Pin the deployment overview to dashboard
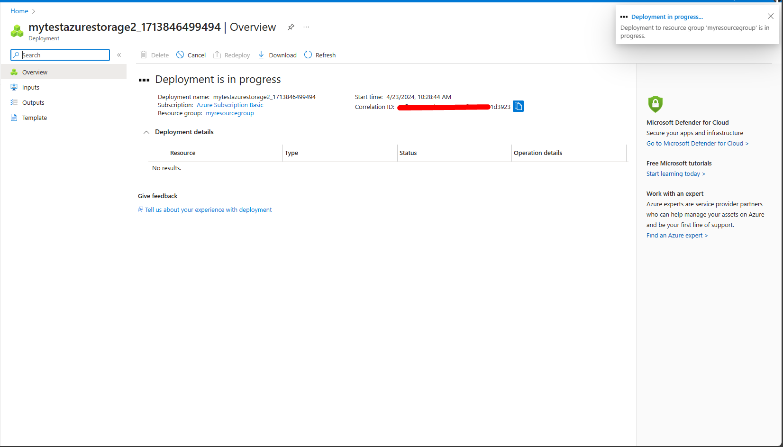 (291, 27)
